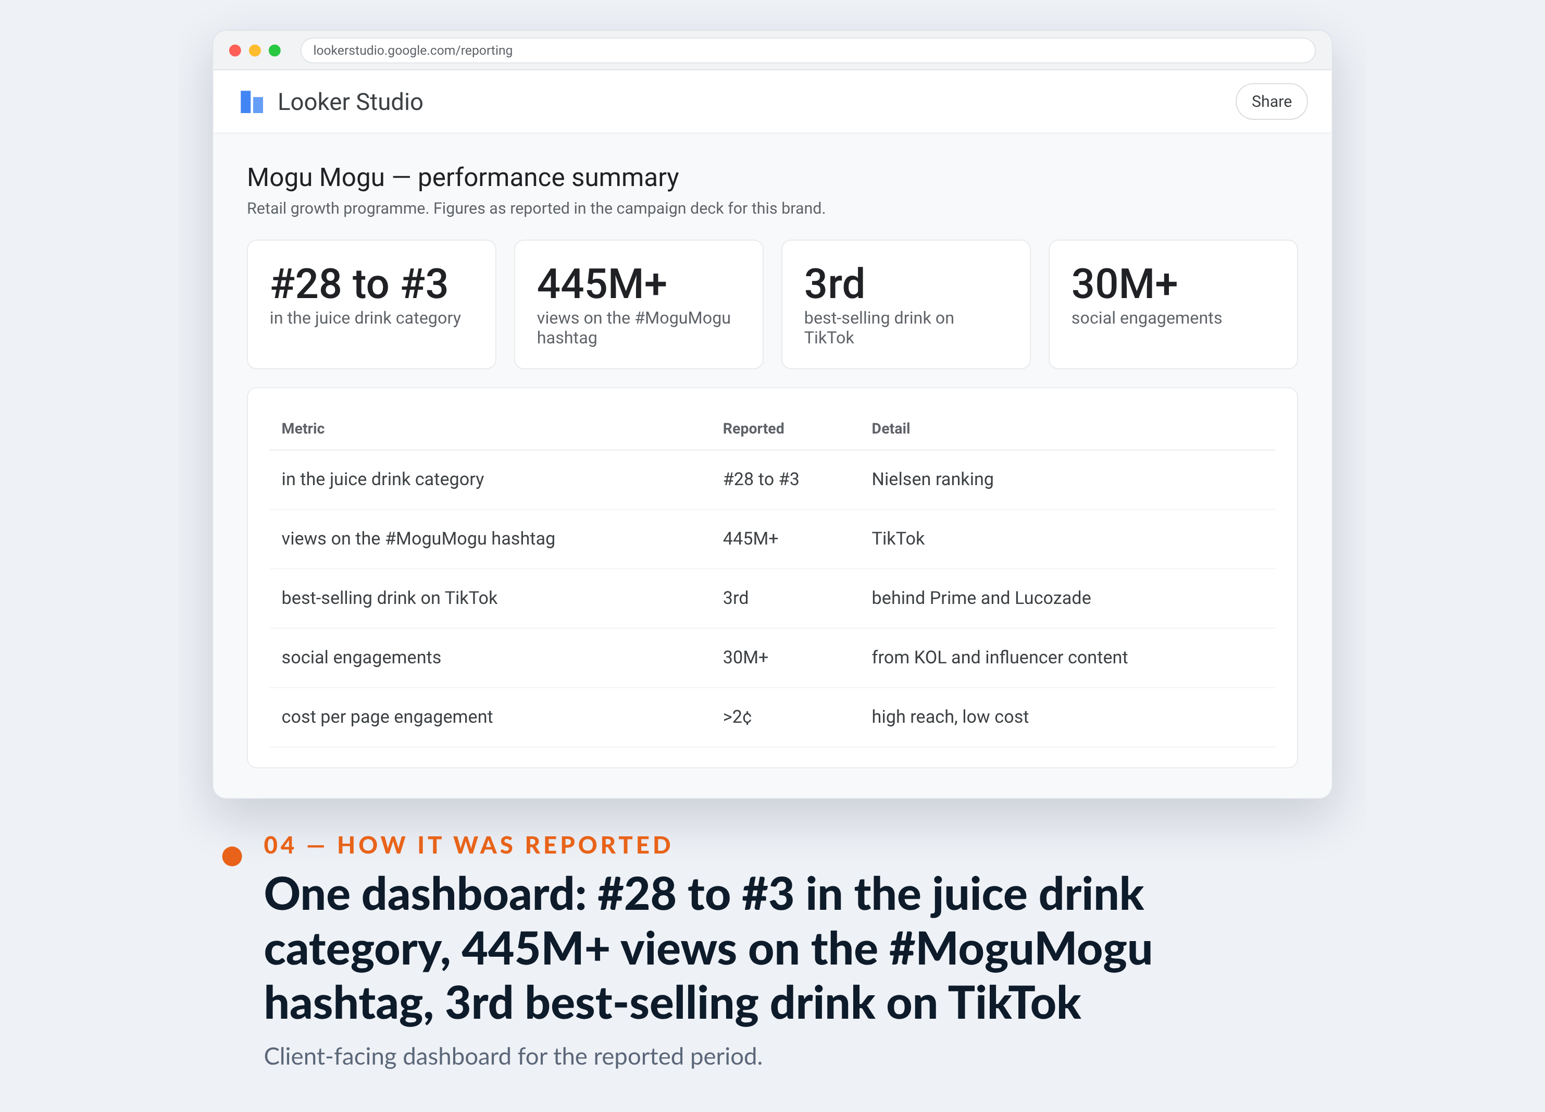Viewport: 1545px width, 1112px height.
Task: Click the 30M+ social engagements scorecard
Action: point(1173,304)
